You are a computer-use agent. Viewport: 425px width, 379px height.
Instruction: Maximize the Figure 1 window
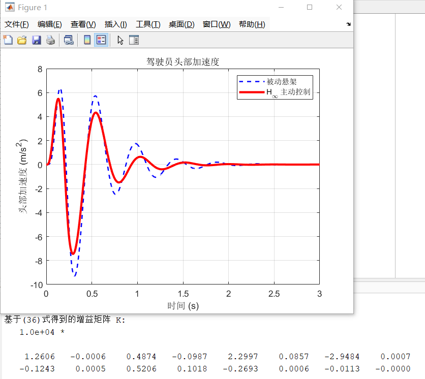tap(310, 8)
